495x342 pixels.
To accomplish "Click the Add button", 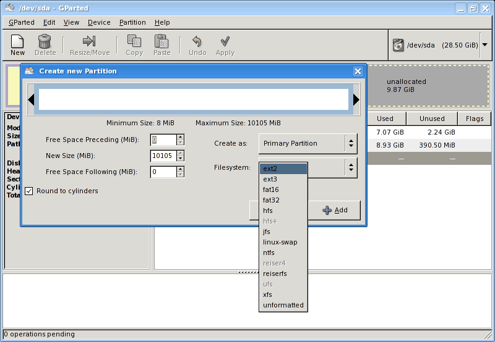I will click(335, 210).
